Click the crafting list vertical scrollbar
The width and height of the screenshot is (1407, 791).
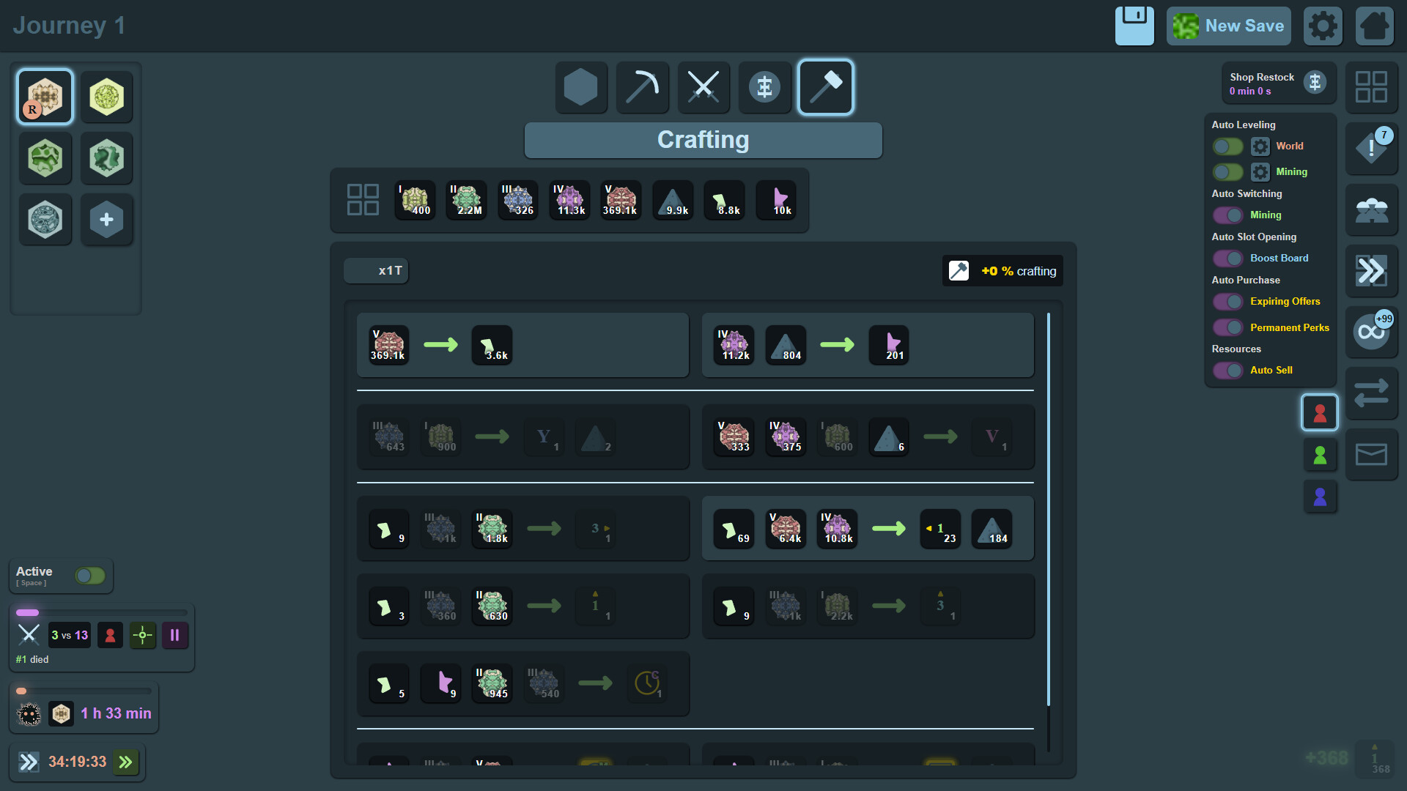[1049, 532]
